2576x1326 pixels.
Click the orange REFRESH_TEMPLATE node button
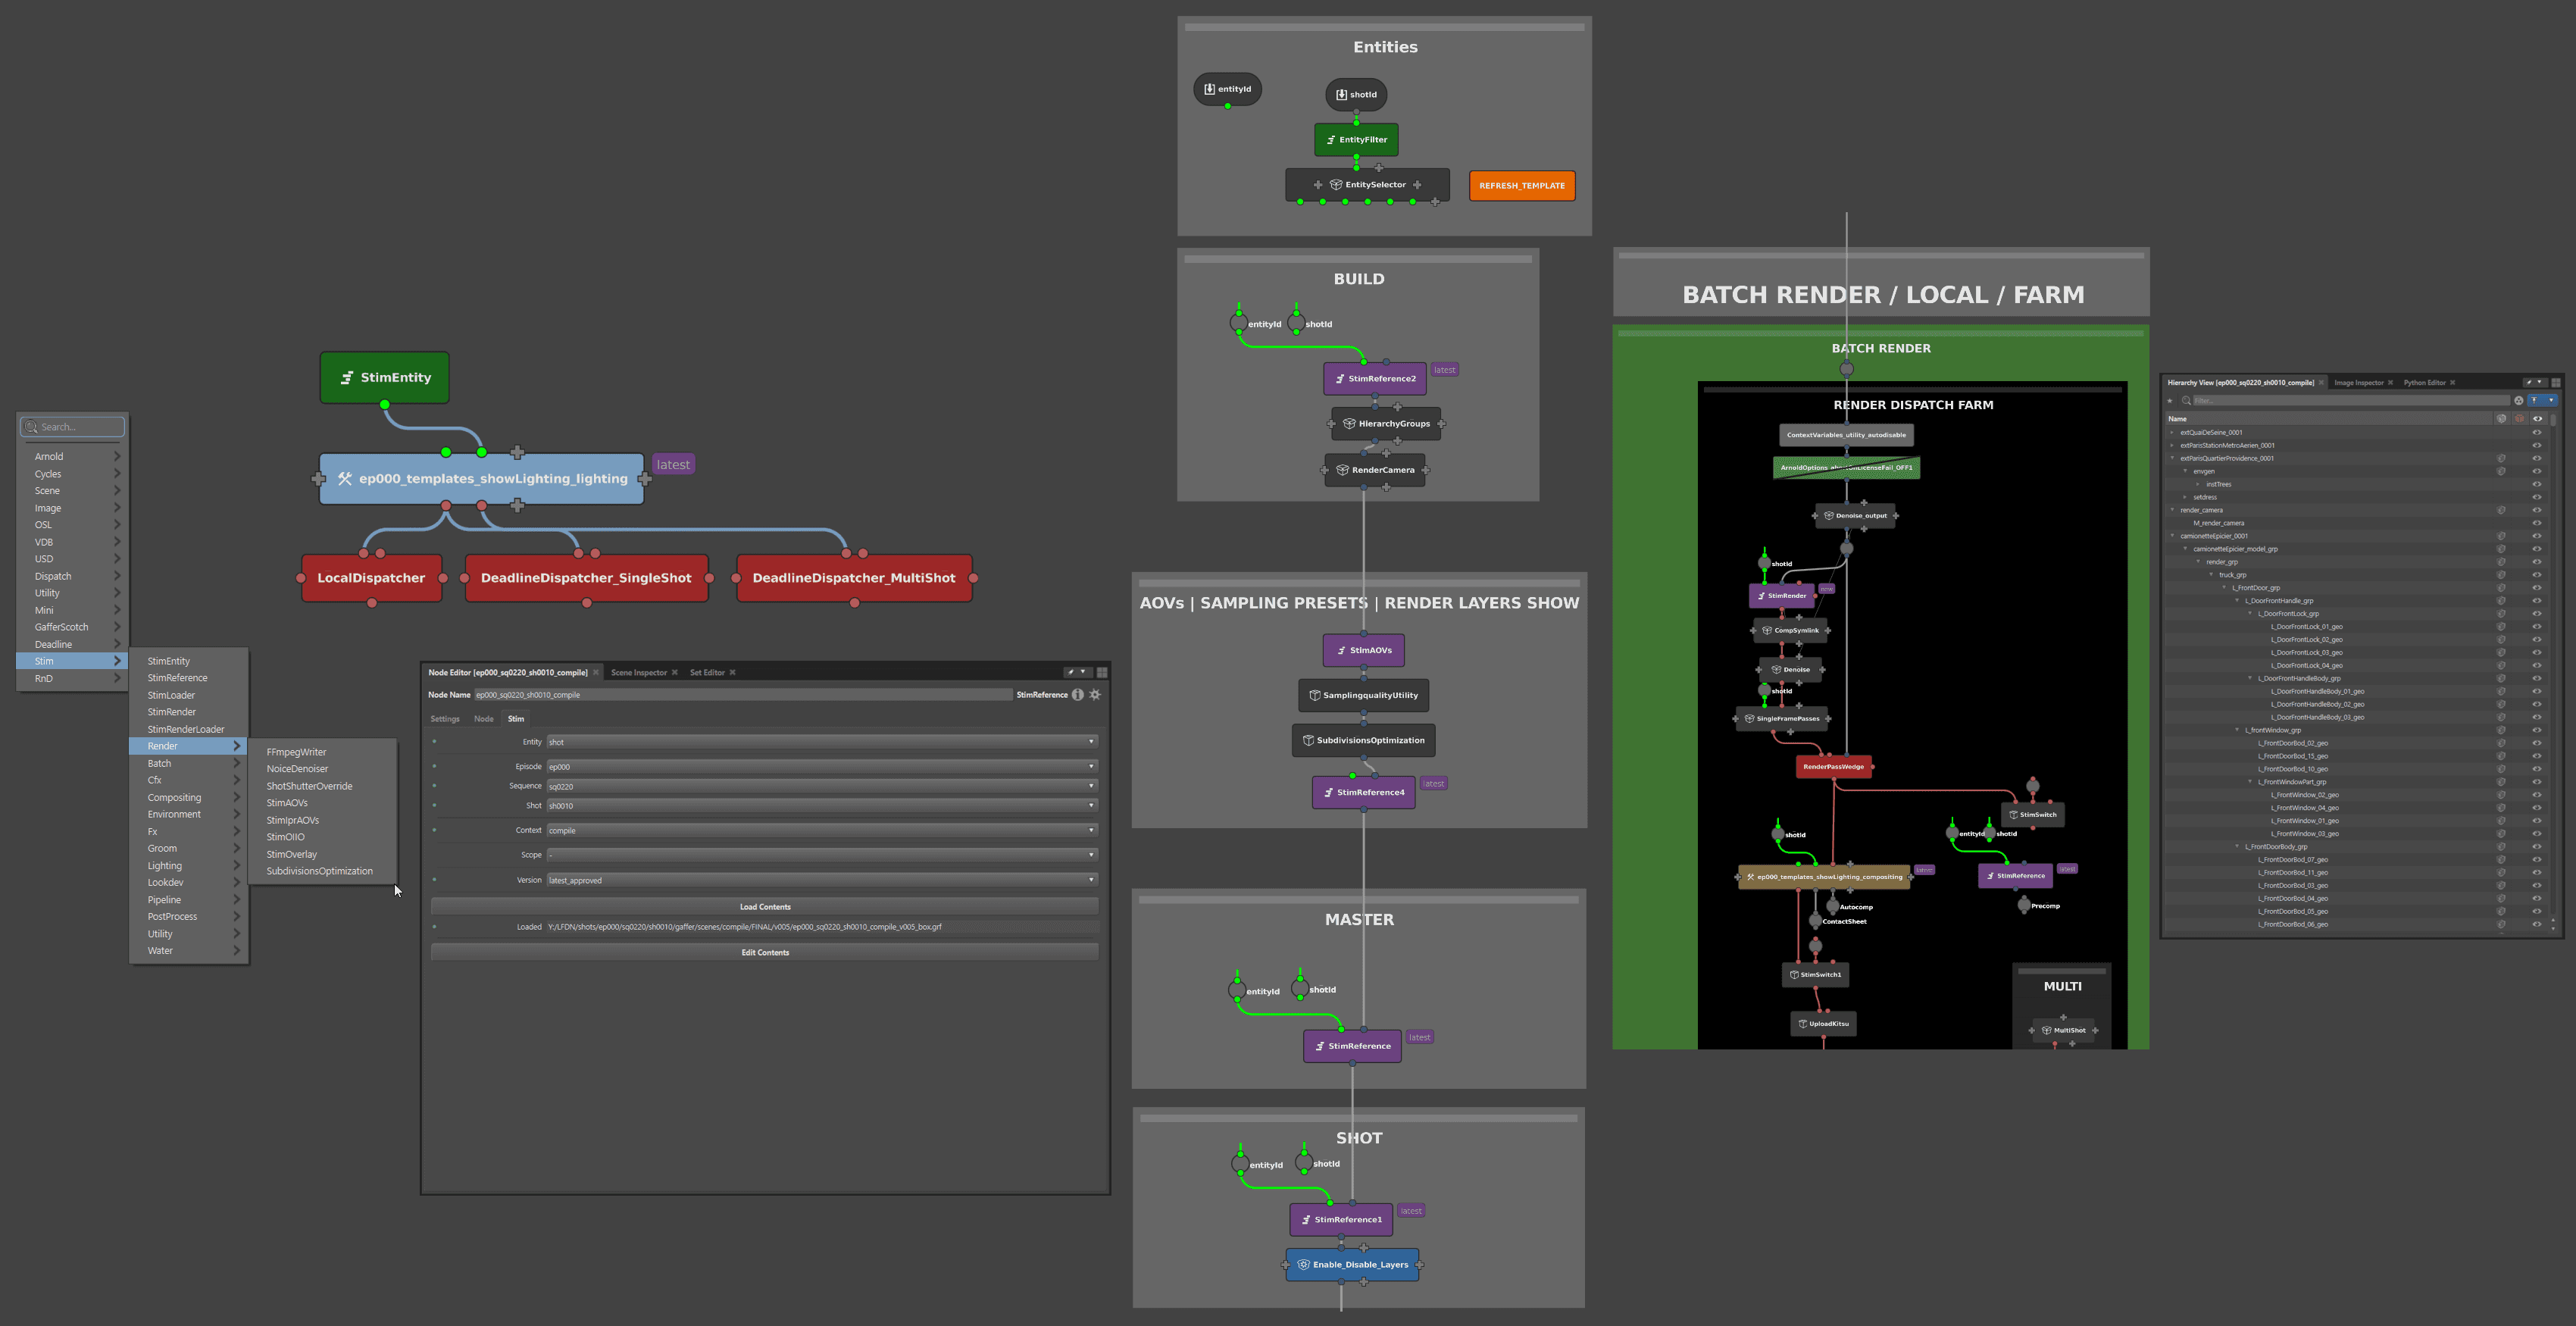point(1522,186)
